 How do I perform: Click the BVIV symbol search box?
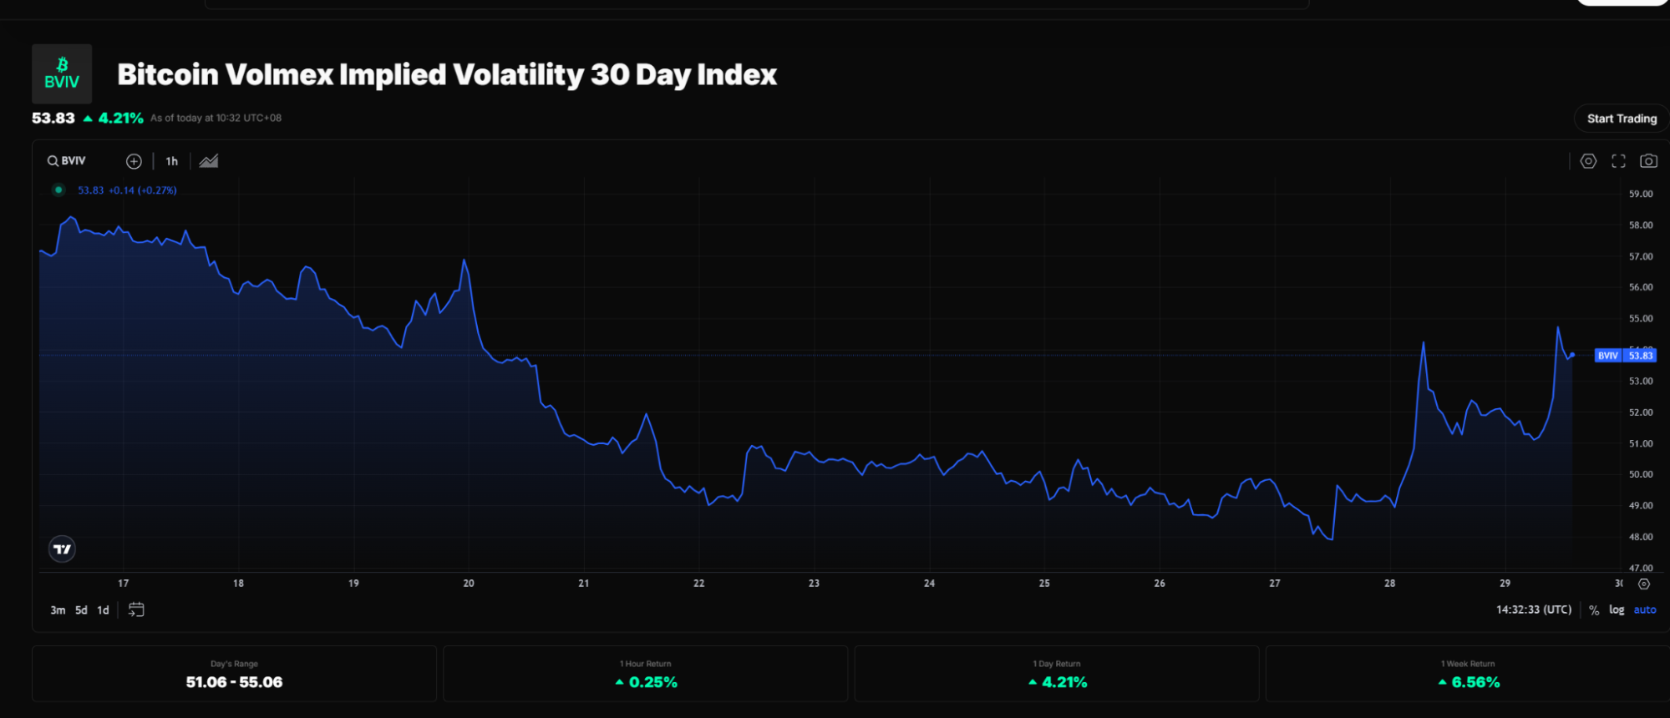tap(67, 161)
